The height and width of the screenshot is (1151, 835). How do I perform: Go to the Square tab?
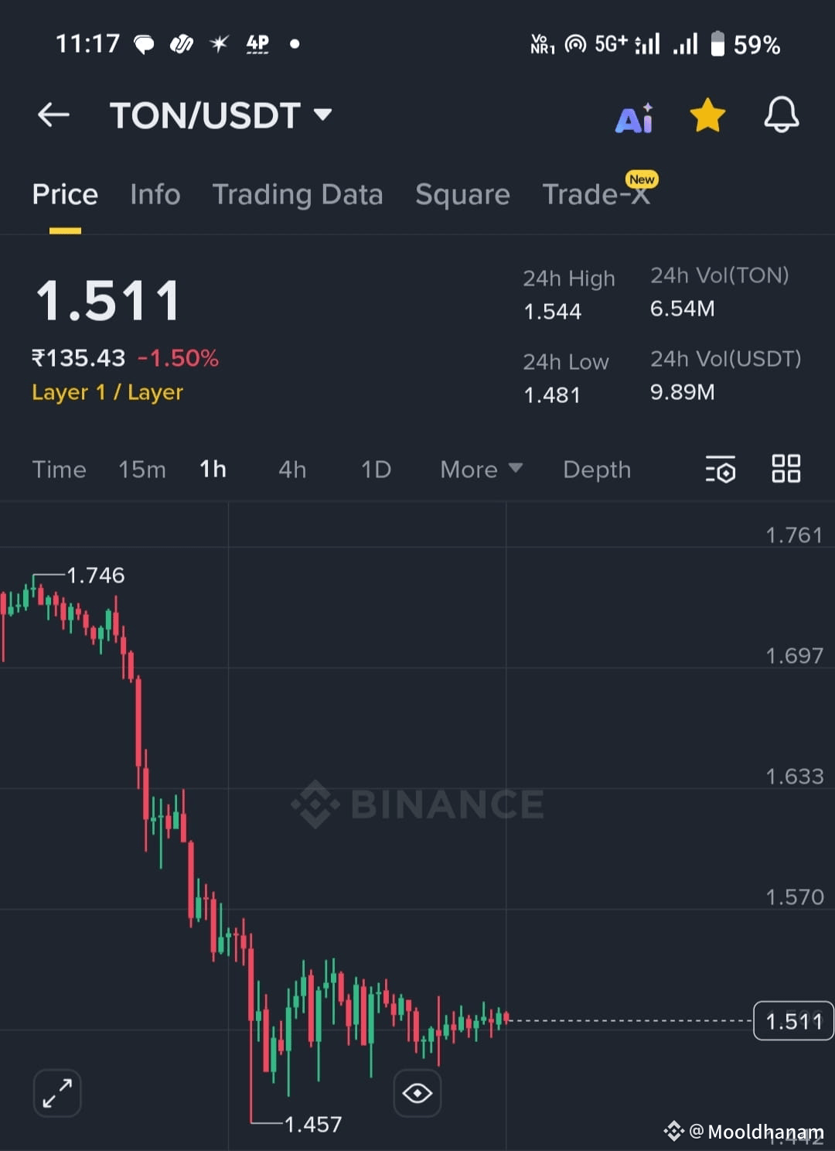(x=462, y=194)
